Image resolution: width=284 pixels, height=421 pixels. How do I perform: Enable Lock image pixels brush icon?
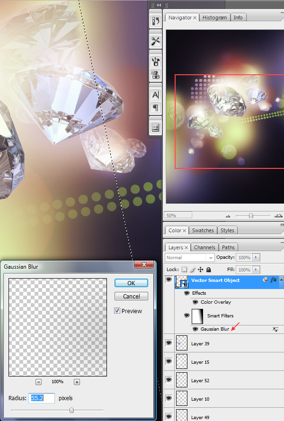[x=193, y=269]
